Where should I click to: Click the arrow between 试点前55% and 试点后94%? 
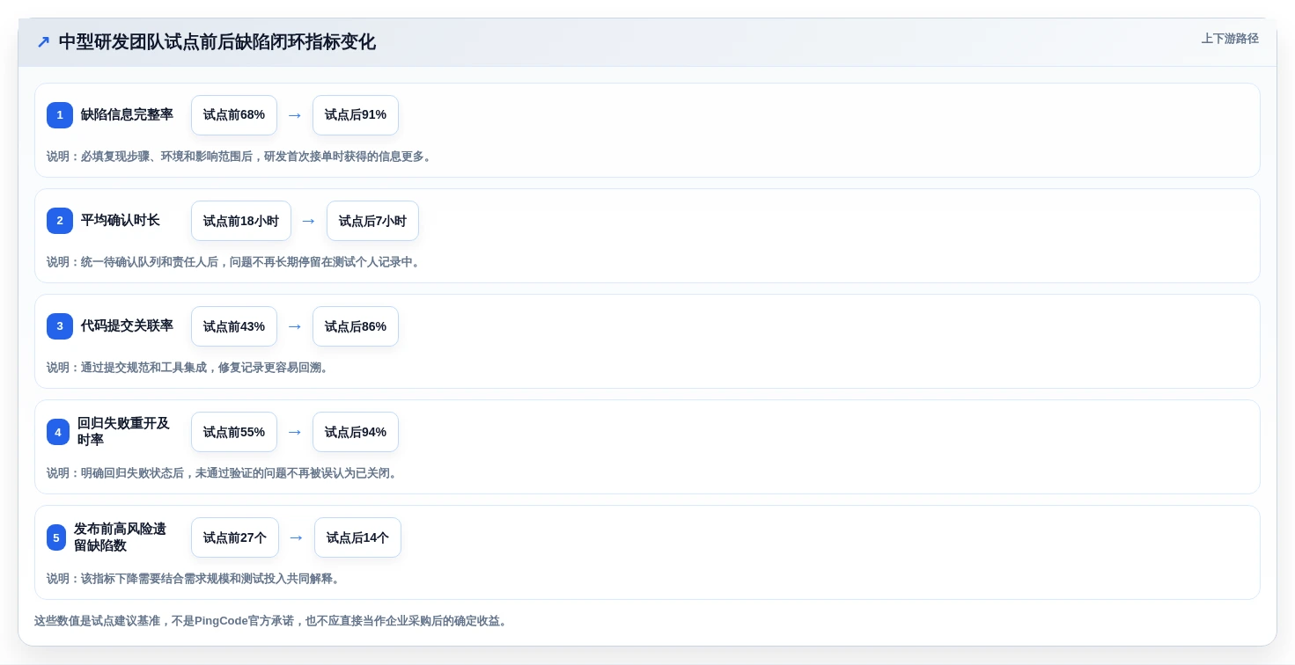[295, 432]
